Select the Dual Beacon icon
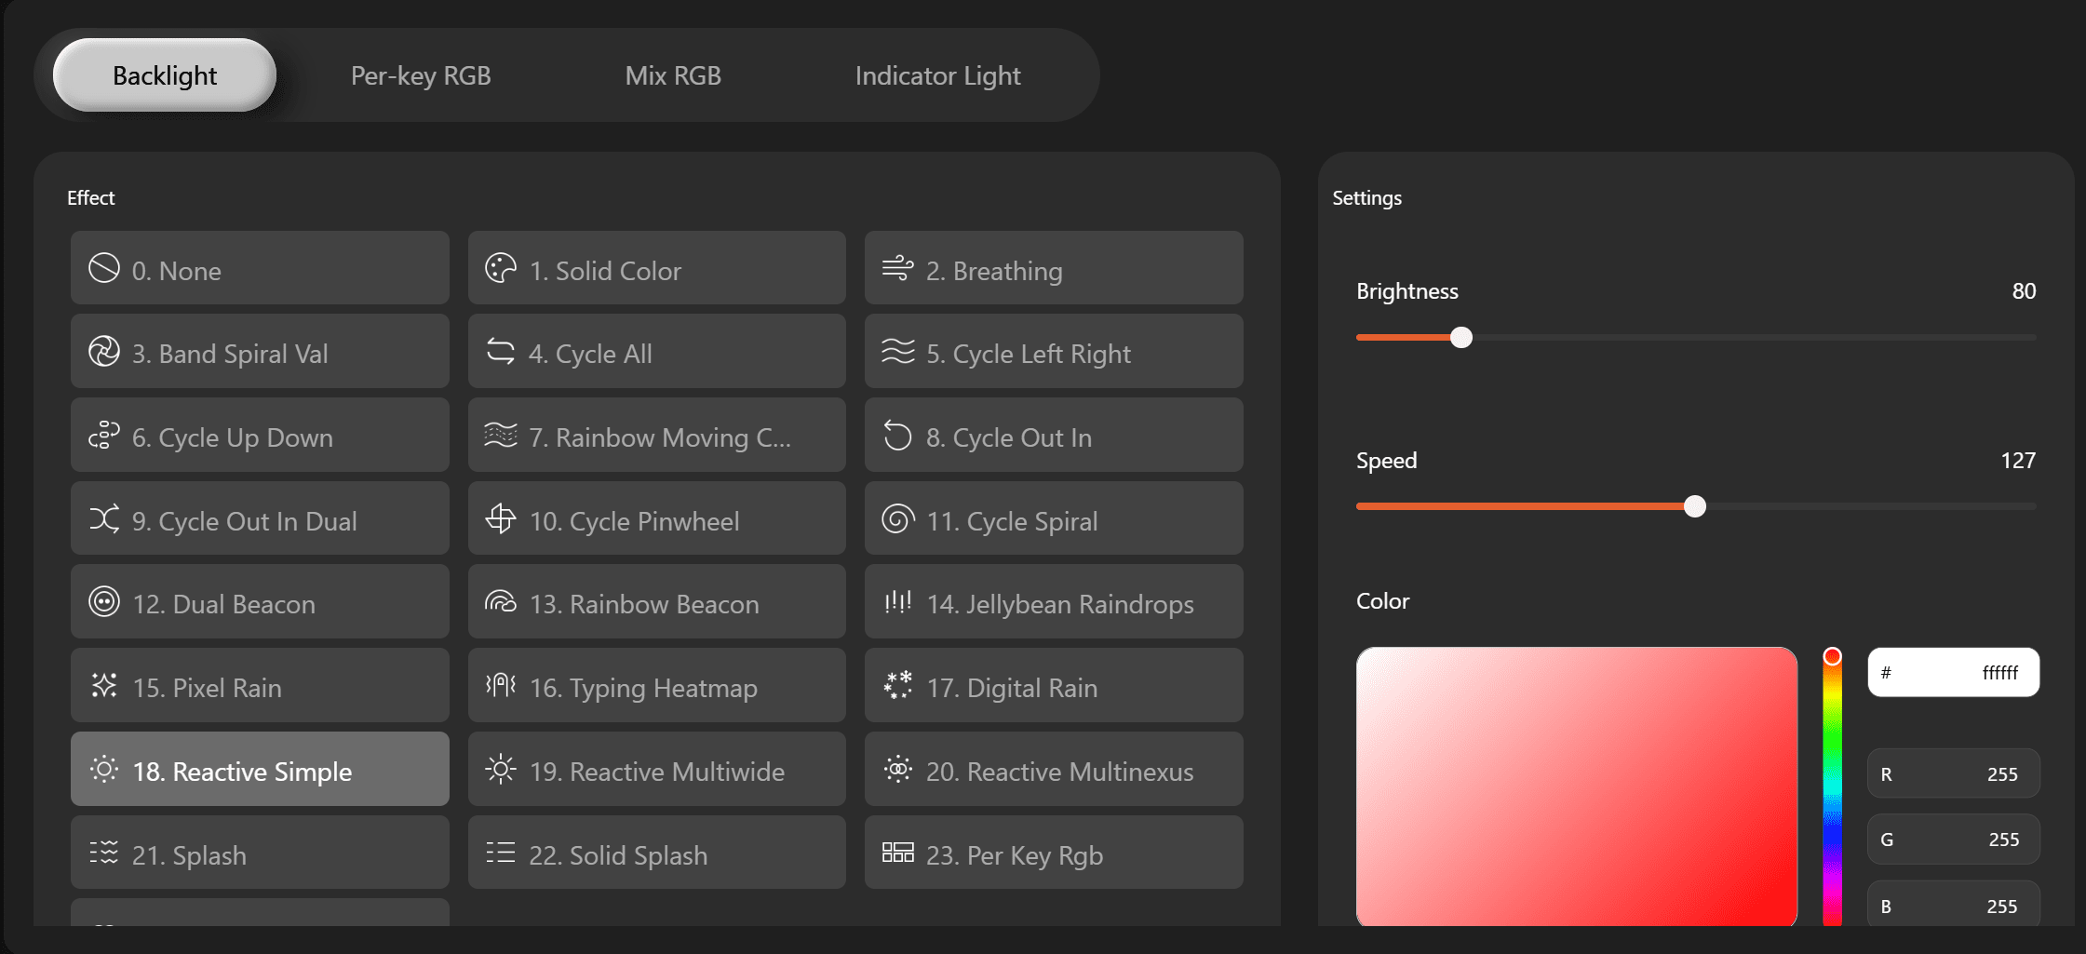The height and width of the screenshot is (954, 2086). (x=105, y=602)
